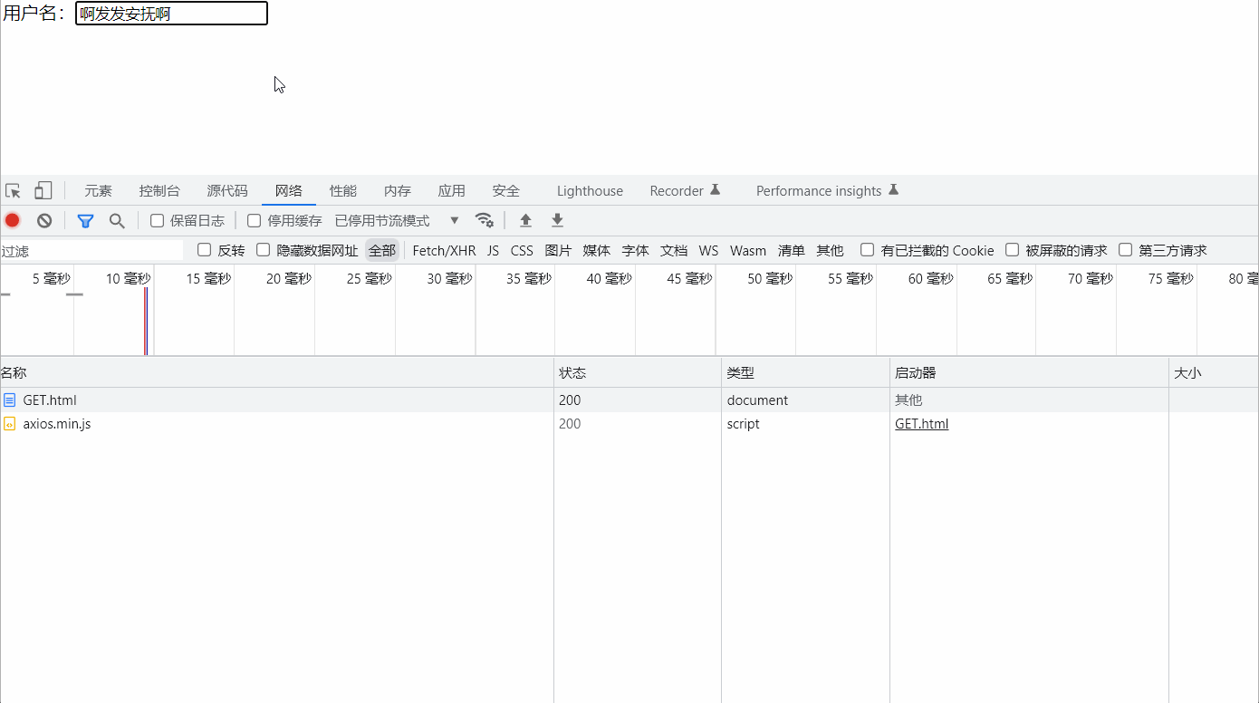Sort by the 大小 column header
Viewport: 1259px width, 703px height.
point(1214,372)
